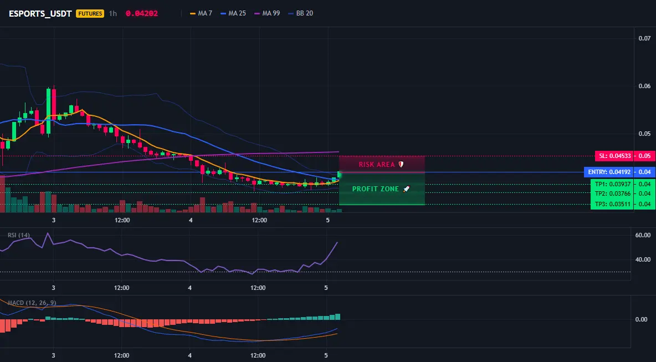The height and width of the screenshot is (362, 656).
Task: Click the TP1: 0.03937 target label
Action: coord(612,184)
